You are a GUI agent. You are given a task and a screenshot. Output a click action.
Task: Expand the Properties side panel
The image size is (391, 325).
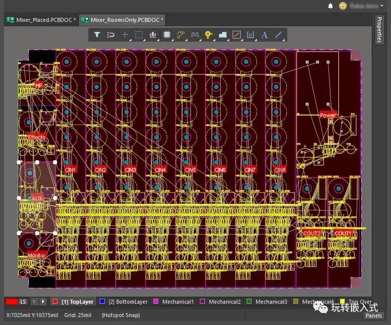[x=379, y=30]
